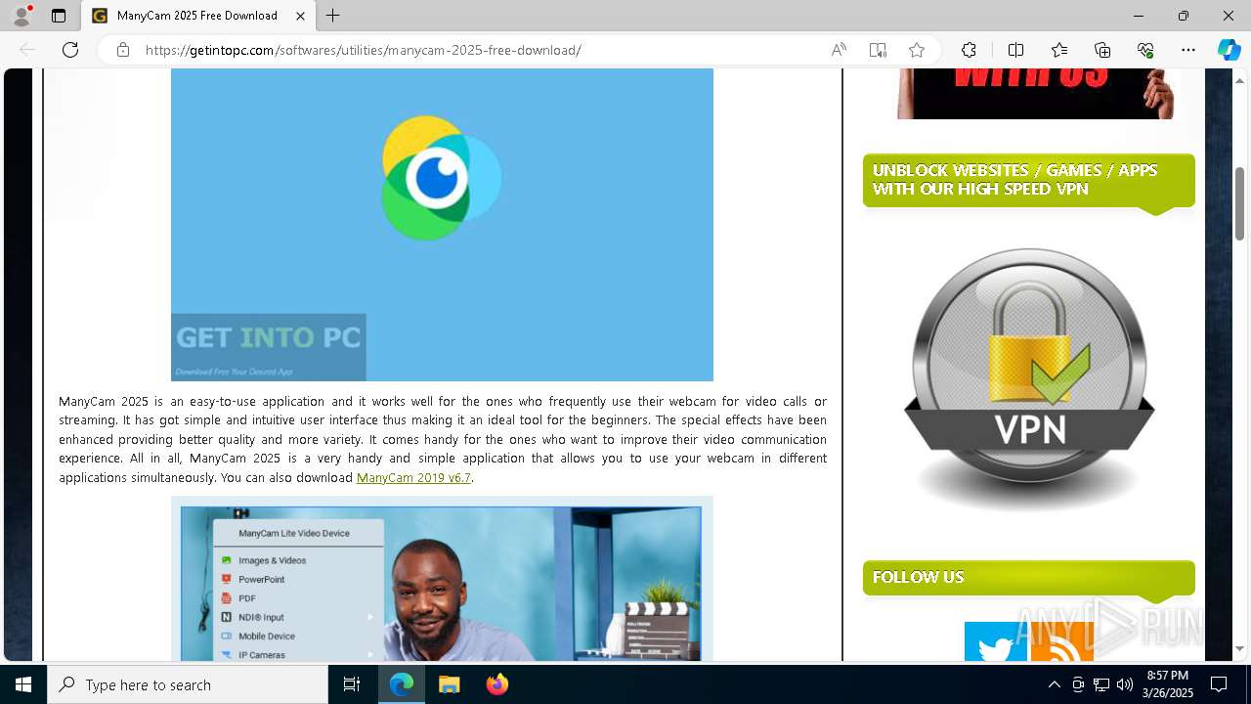The height and width of the screenshot is (704, 1251).
Task: Open a new browser tab
Action: click(x=333, y=16)
